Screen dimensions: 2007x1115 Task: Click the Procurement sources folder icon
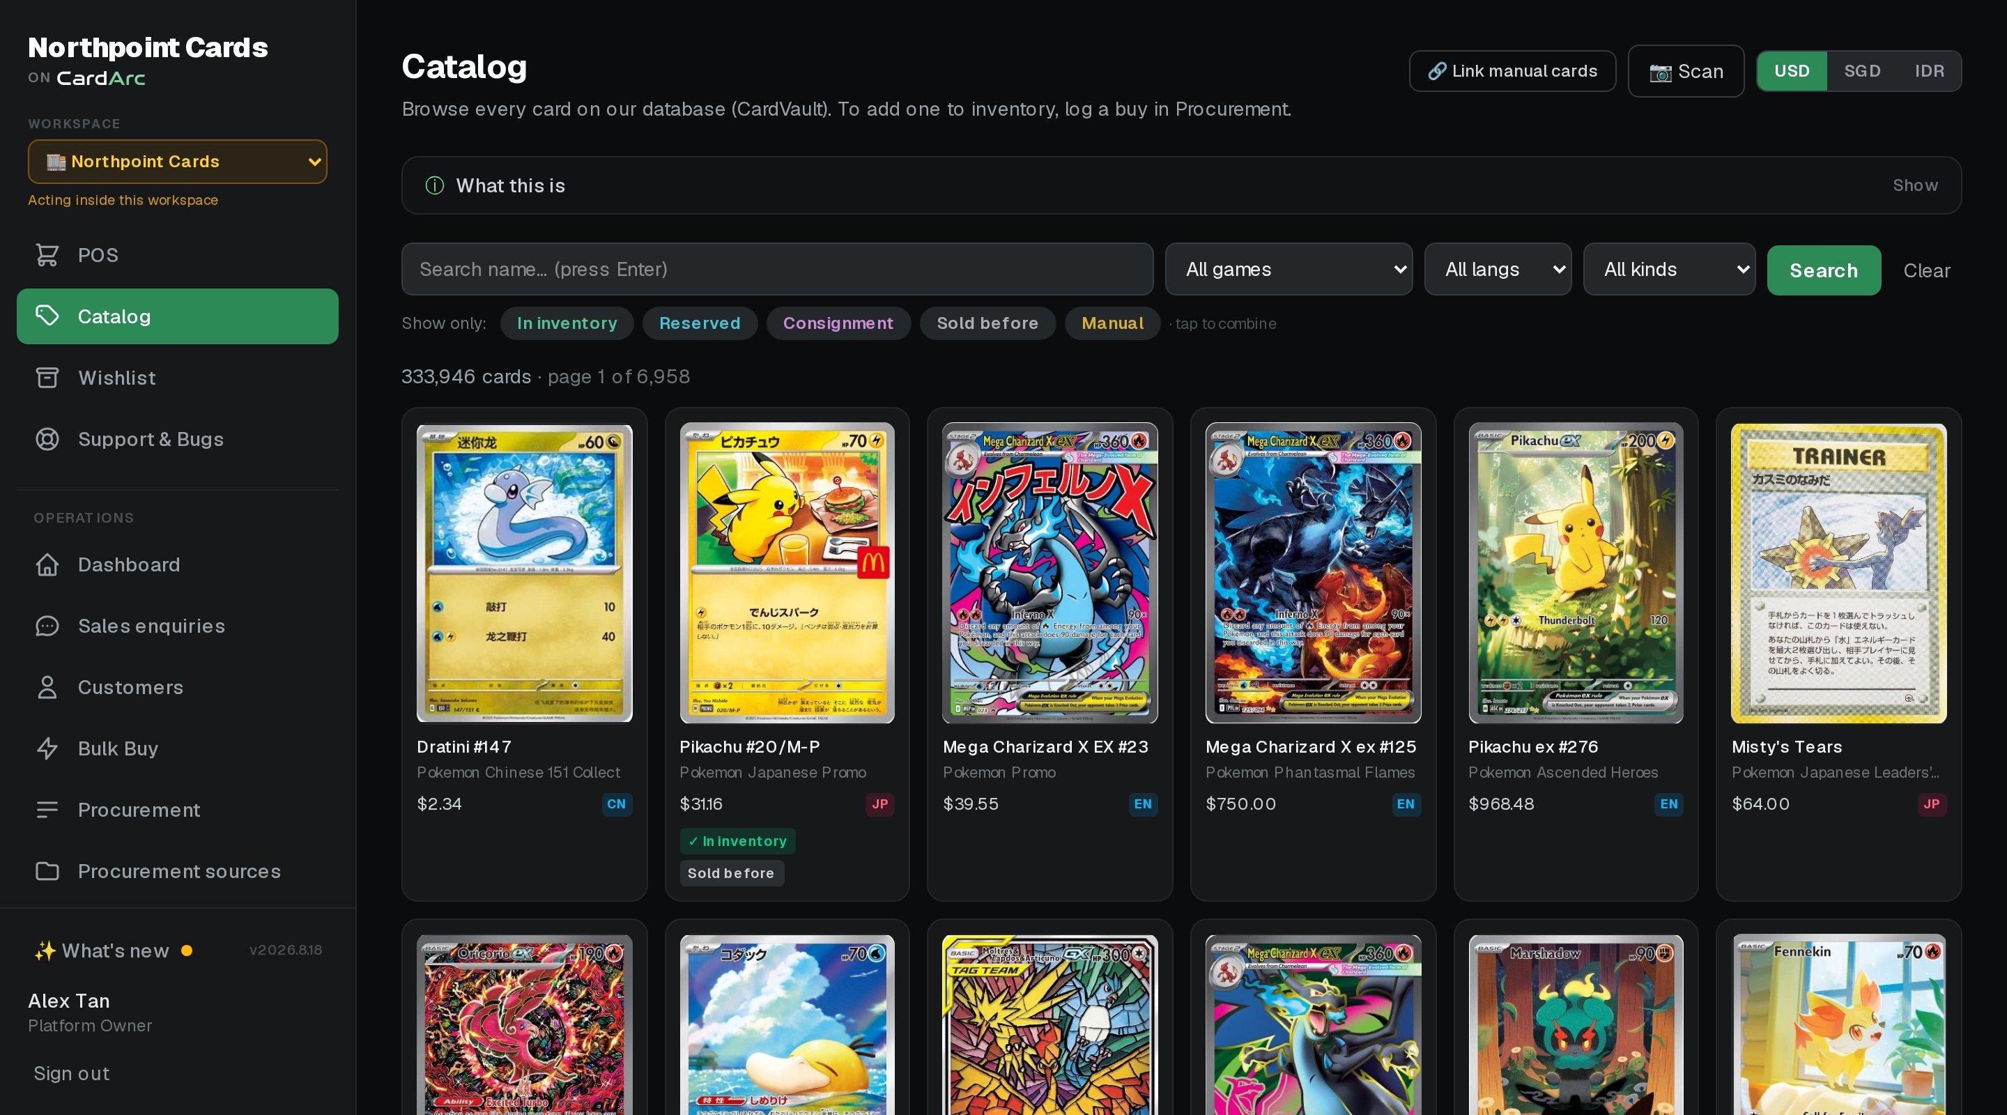pos(47,870)
